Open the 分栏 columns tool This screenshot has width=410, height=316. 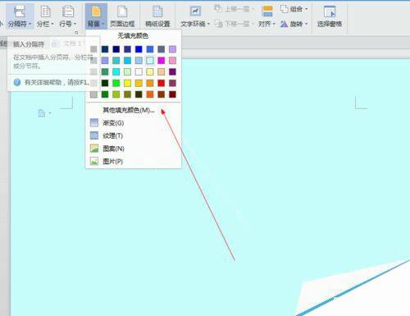tap(45, 16)
